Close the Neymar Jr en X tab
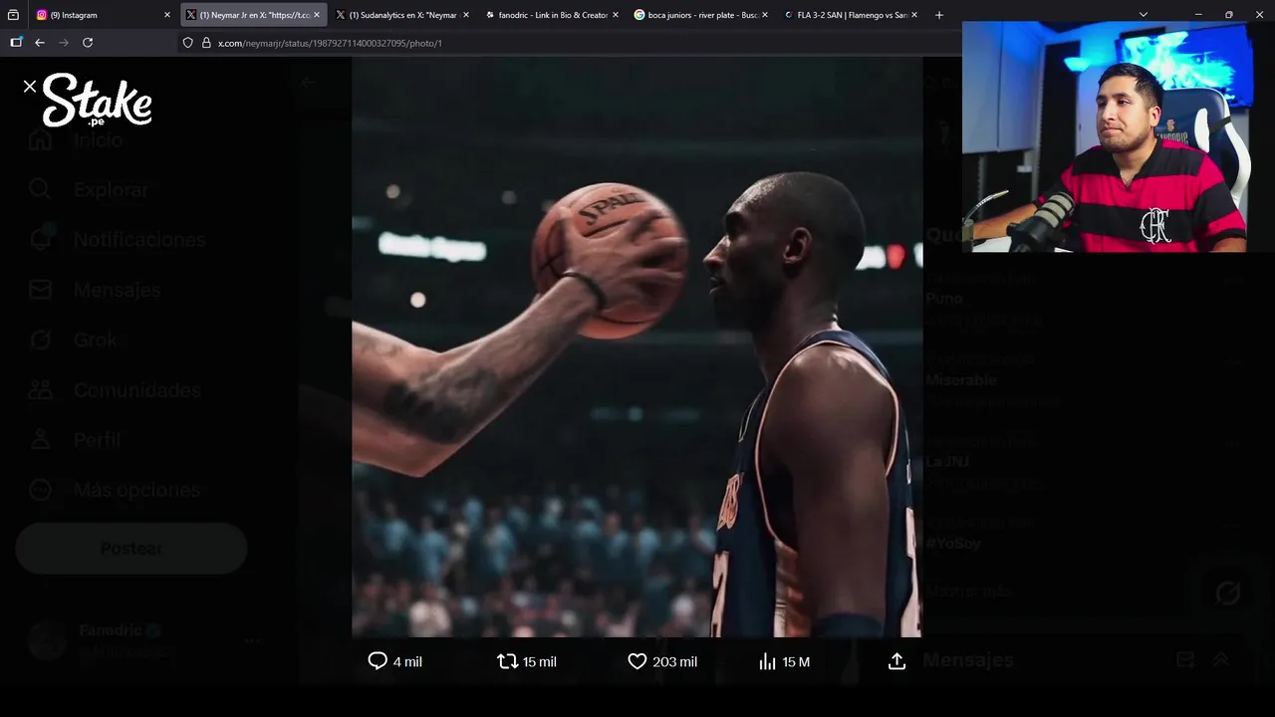1275x717 pixels. (317, 15)
